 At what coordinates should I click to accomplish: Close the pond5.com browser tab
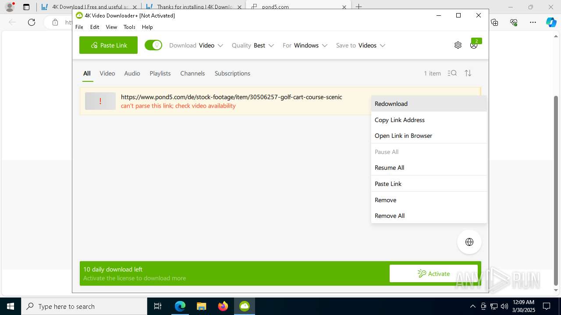344,7
